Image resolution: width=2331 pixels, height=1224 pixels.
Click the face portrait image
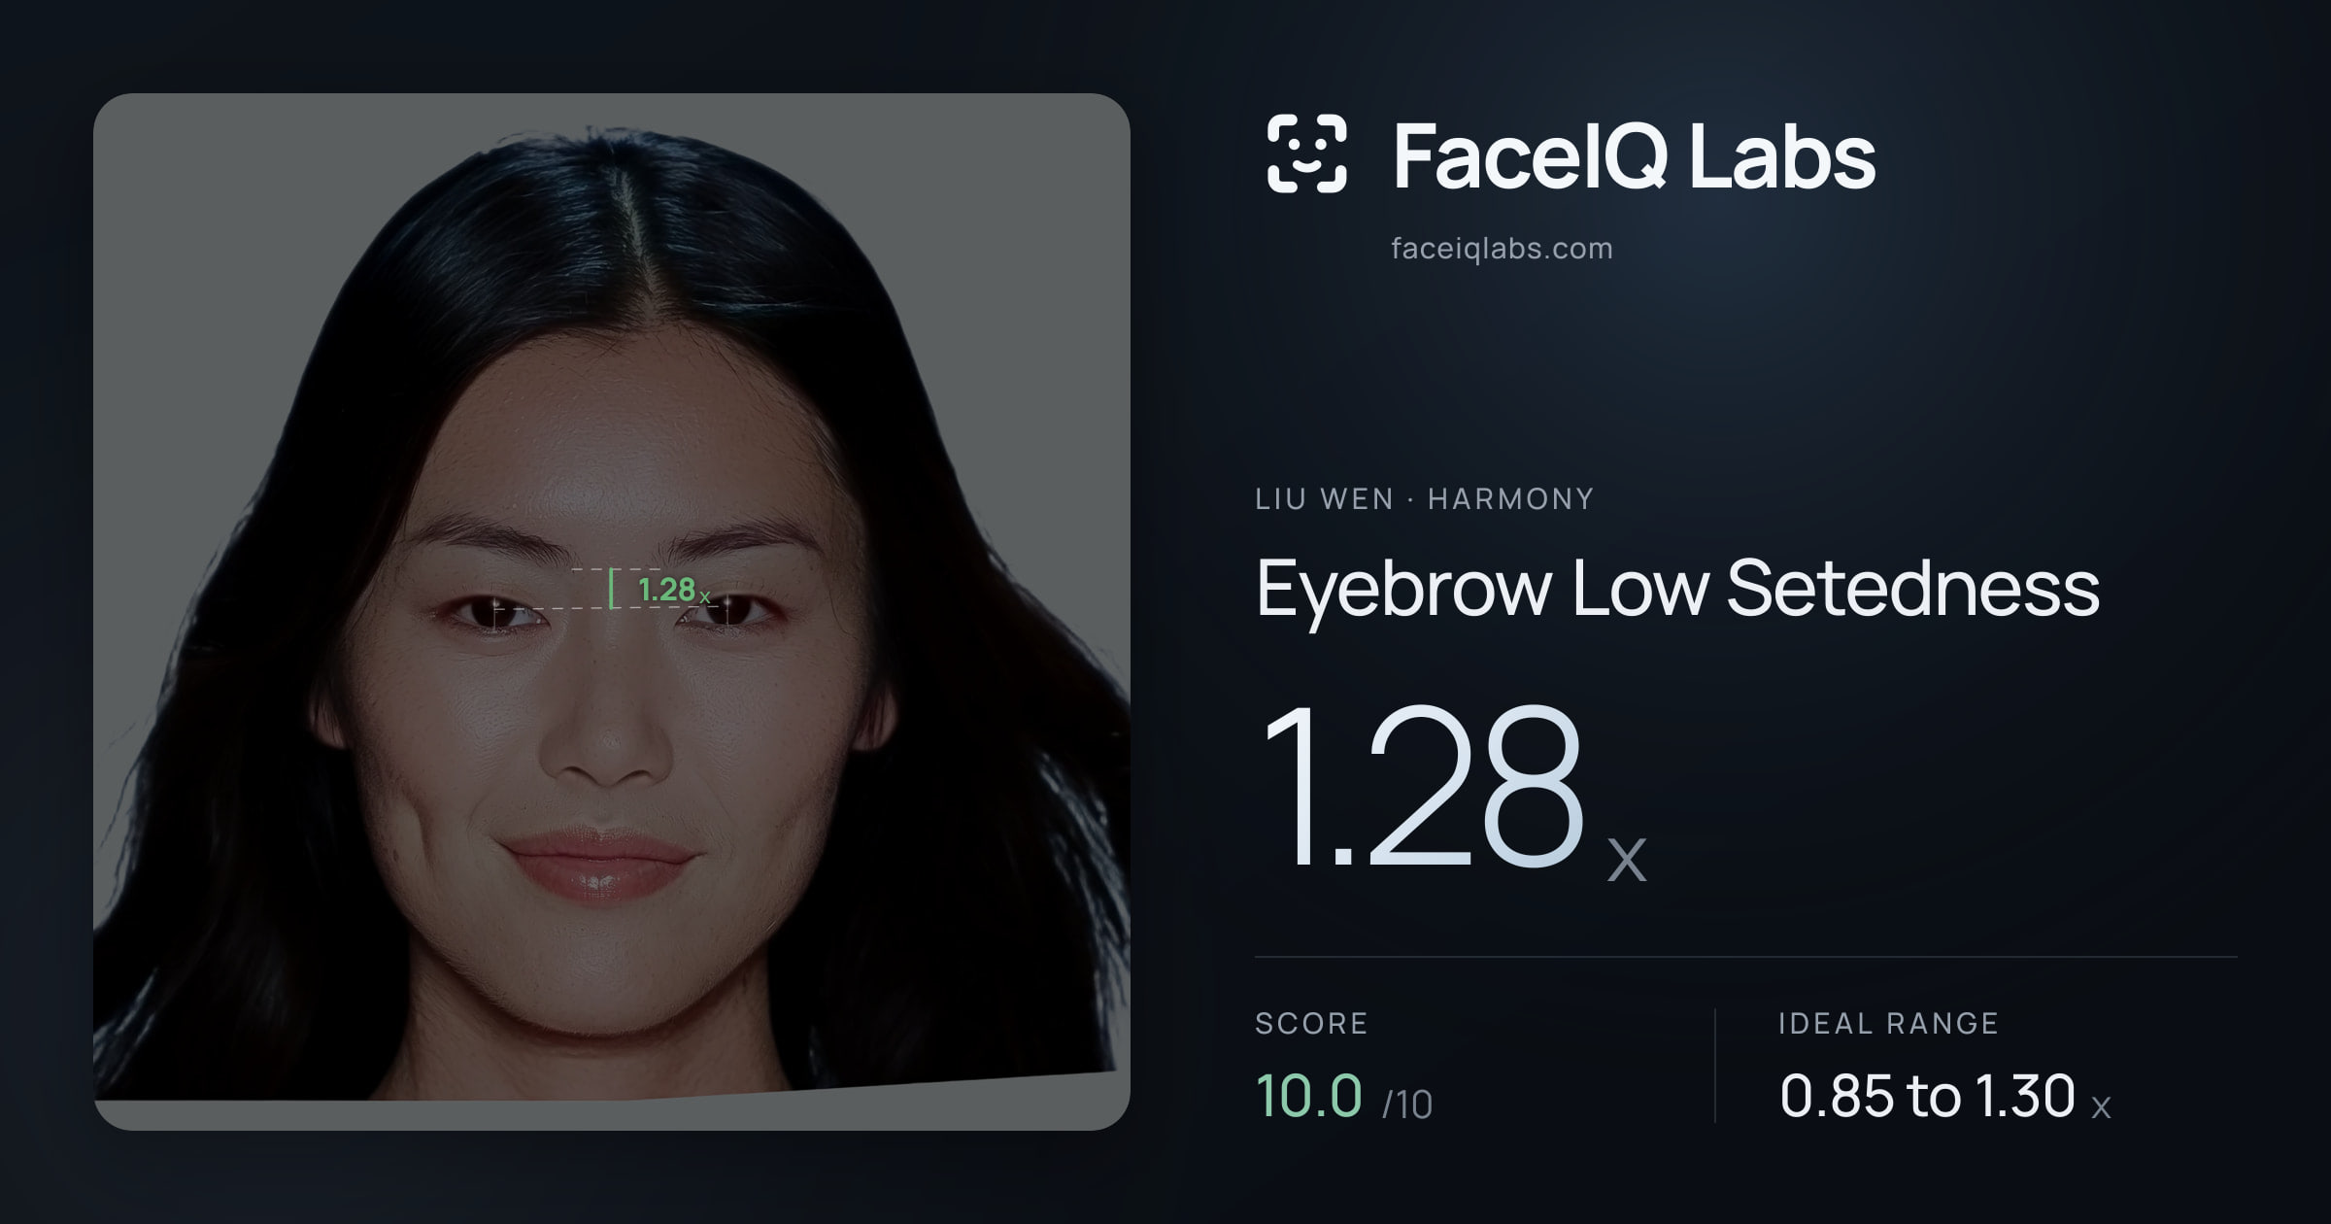[x=612, y=612]
